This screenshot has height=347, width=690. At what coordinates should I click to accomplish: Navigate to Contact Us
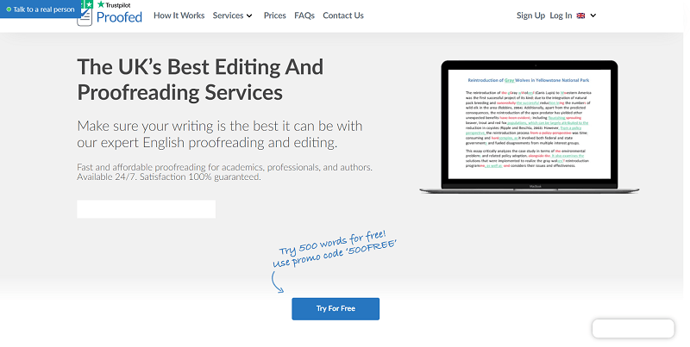pyautogui.click(x=343, y=15)
